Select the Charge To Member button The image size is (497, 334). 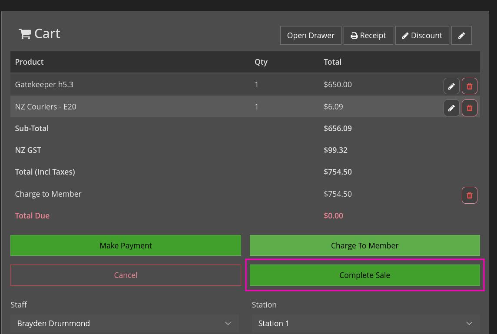(x=364, y=245)
